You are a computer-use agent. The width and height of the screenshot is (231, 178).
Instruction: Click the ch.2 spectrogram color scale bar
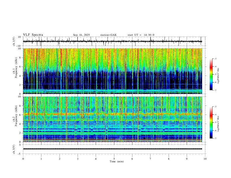click(211, 122)
